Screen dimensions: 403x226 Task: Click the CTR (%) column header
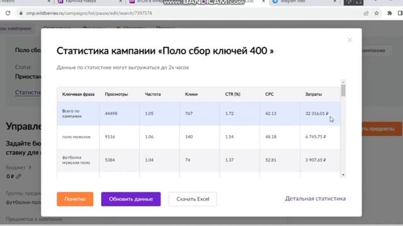(x=232, y=94)
